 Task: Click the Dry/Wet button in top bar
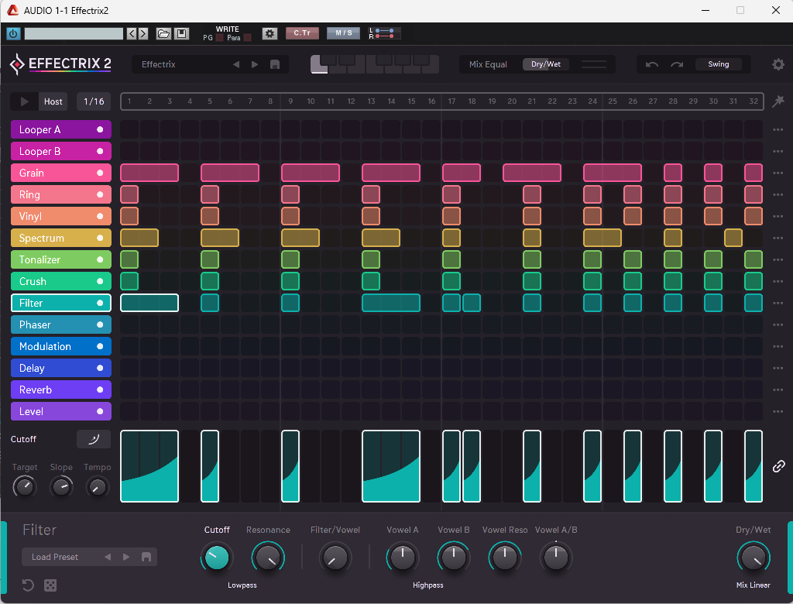[x=546, y=64]
